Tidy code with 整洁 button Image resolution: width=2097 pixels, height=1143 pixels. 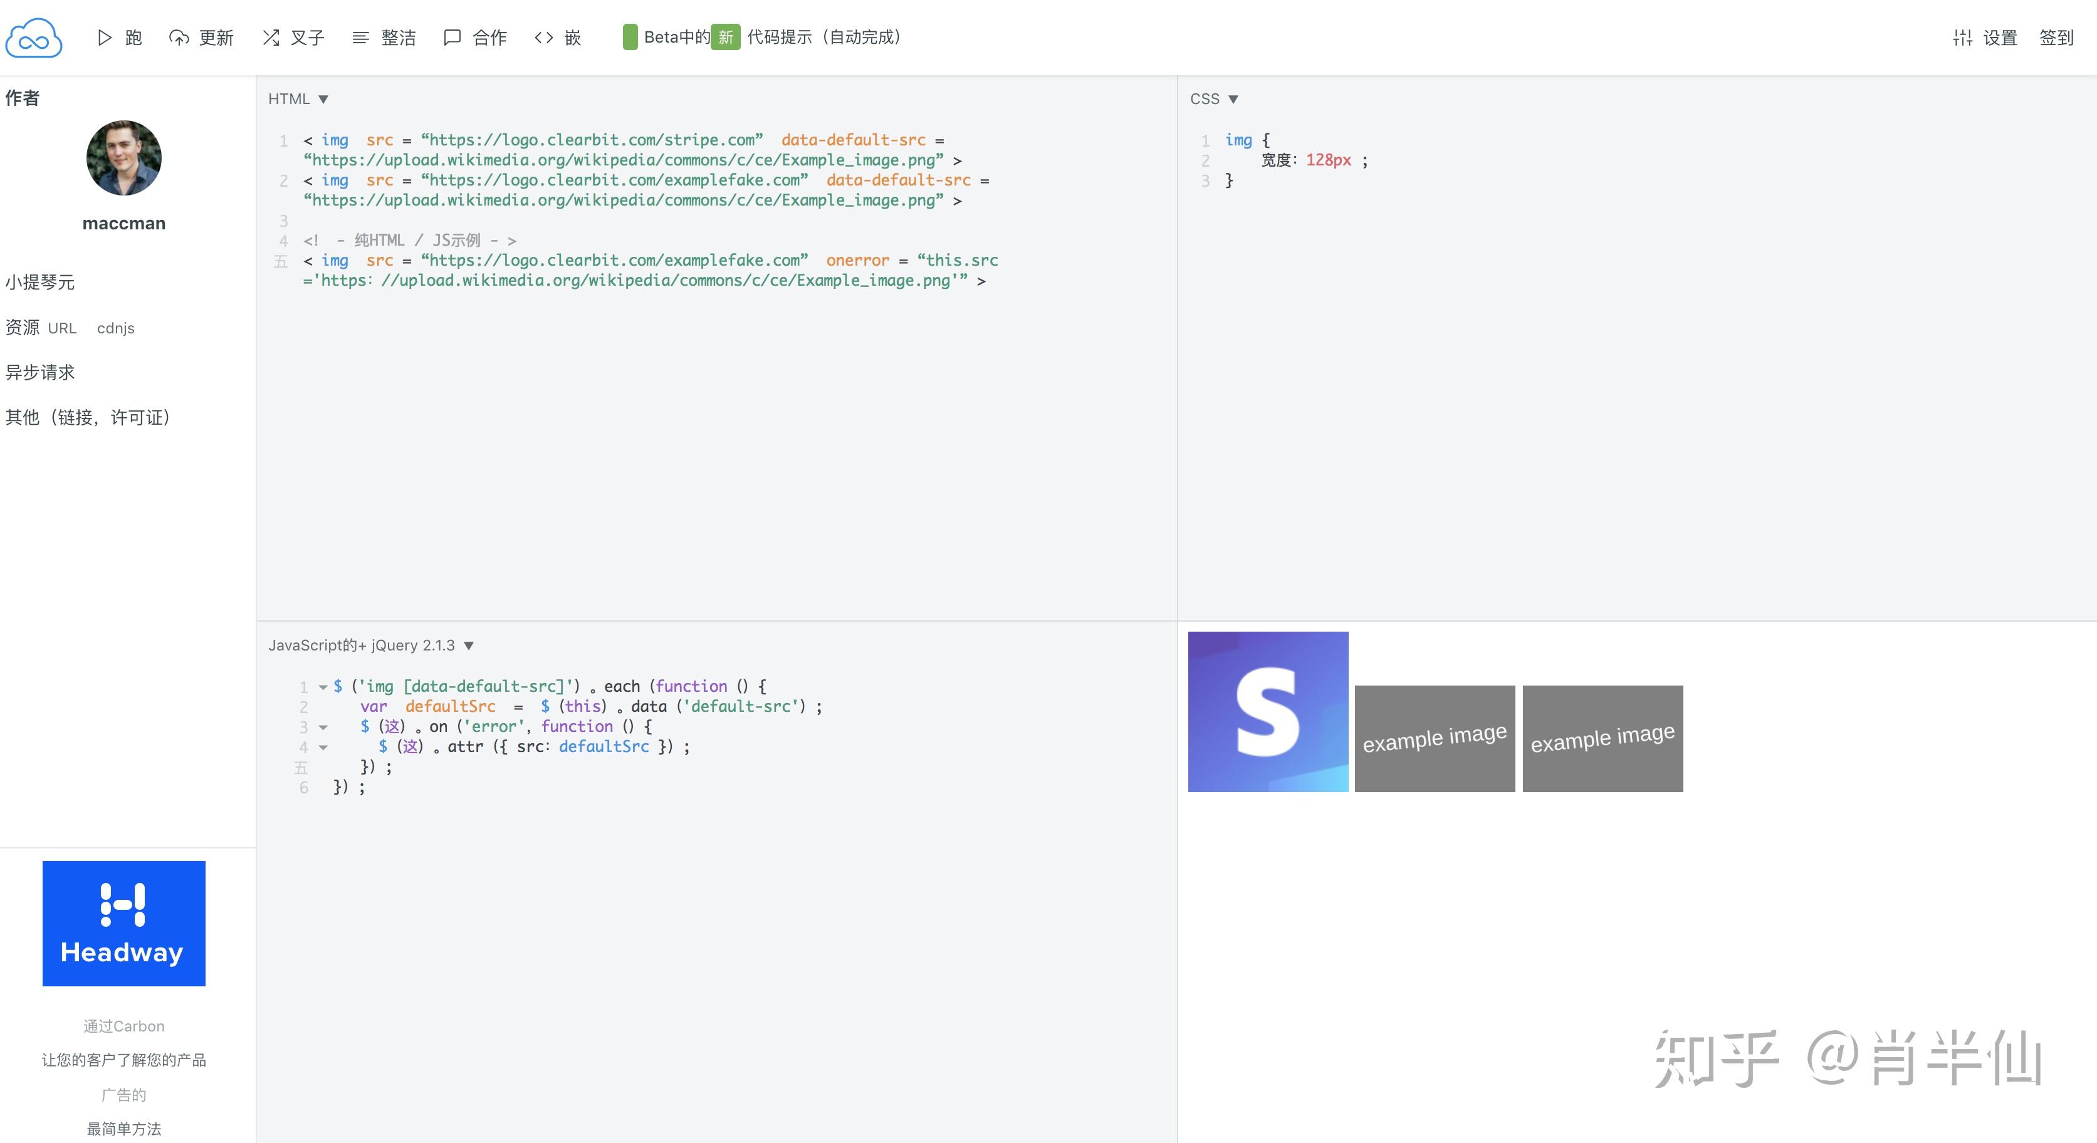pos(384,38)
